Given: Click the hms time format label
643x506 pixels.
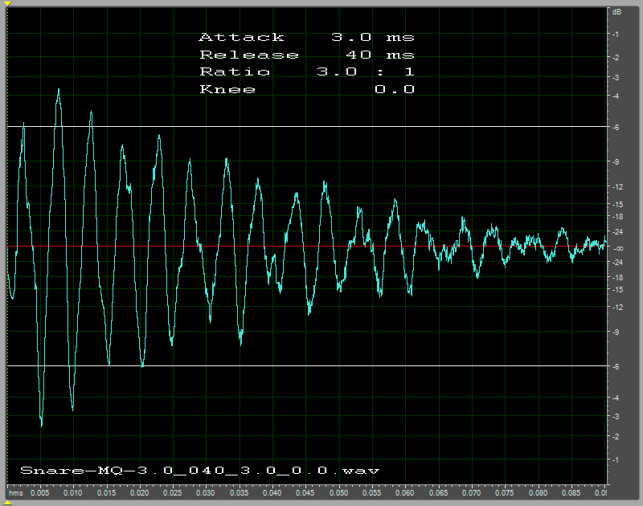Looking at the screenshot, I should tap(15, 492).
